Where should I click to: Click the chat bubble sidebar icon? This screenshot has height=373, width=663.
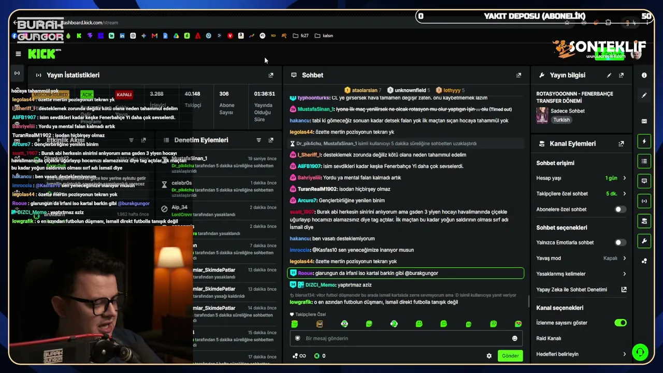click(644, 181)
